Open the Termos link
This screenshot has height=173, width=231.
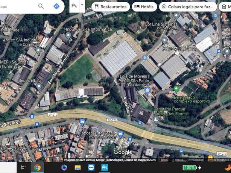pos(178,160)
